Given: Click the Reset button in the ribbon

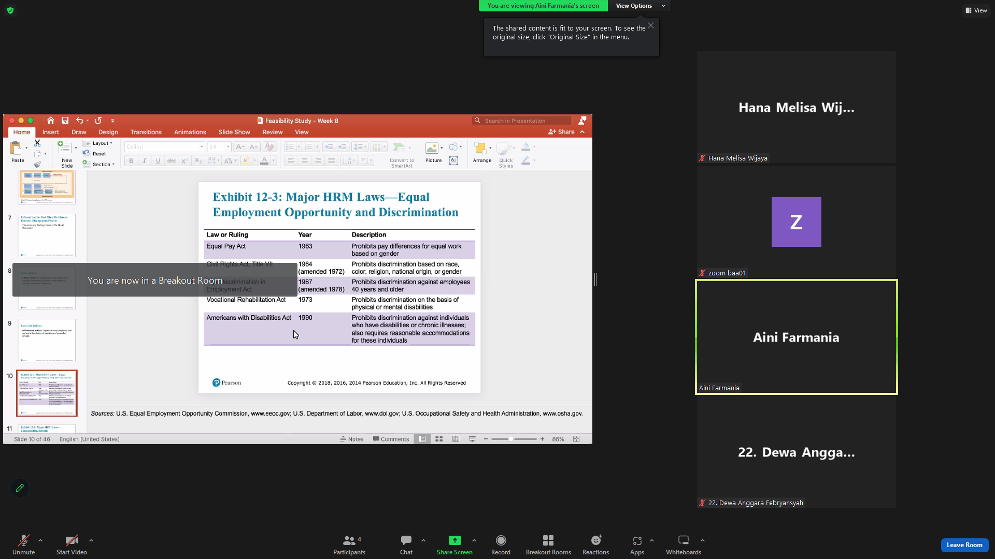Looking at the screenshot, I should coord(95,154).
